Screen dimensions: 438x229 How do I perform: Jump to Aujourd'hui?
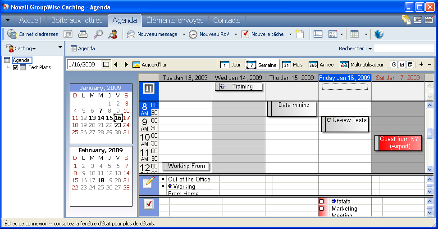pyautogui.click(x=150, y=65)
